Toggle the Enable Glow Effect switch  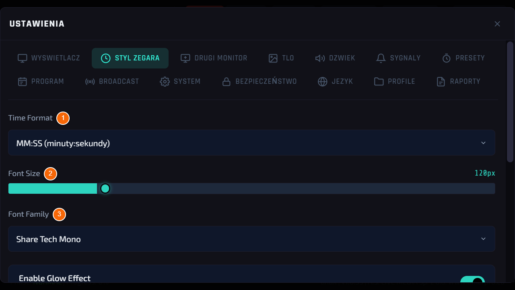pyautogui.click(x=472, y=281)
